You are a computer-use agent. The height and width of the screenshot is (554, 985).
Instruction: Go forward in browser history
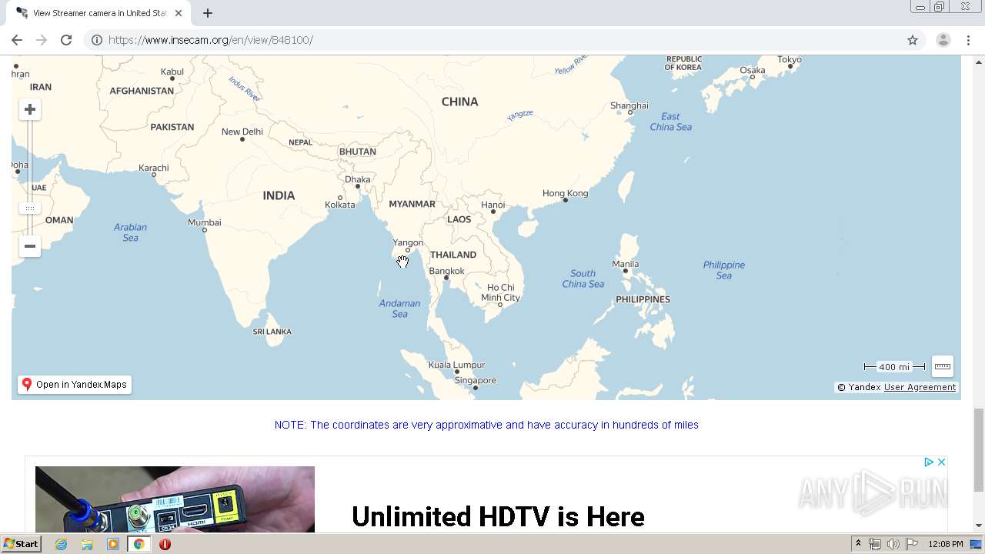pos(42,40)
